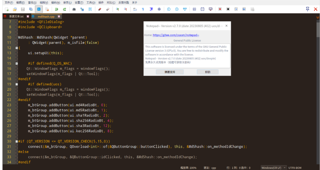320x170 pixels.
Task: Close the 新建文本.txt tab
Action: [x=28, y=16]
